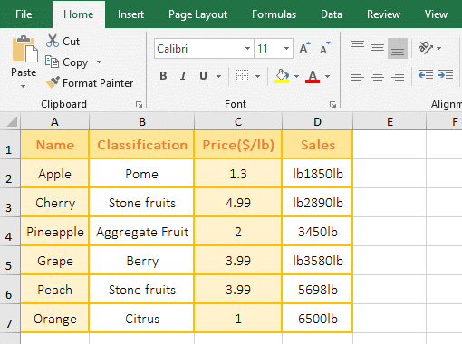The image size is (462, 344).
Task: Align text right
Action: click(x=398, y=76)
